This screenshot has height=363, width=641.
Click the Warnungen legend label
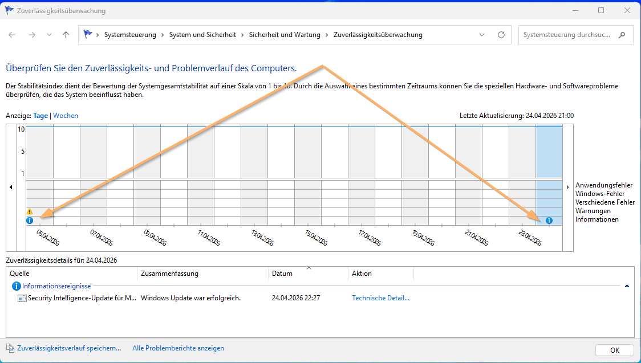point(593,211)
